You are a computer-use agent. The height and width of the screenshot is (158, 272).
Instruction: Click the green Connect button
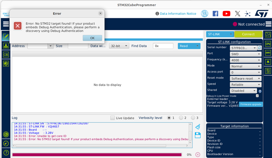(x=248, y=34)
